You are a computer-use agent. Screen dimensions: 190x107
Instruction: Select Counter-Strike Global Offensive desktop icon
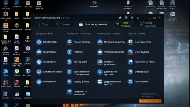(x=17, y=62)
